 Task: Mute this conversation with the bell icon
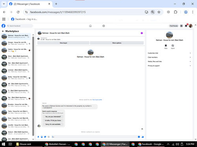[x=166, y=45]
